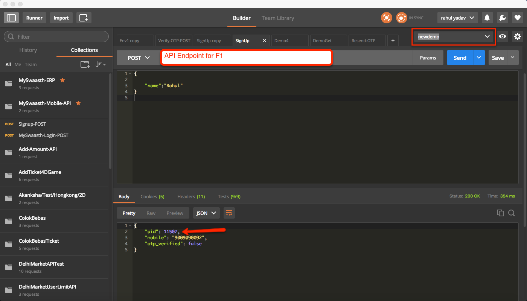Open DelhiMarketAPITest collection
The width and height of the screenshot is (527, 301).
(x=54, y=267)
